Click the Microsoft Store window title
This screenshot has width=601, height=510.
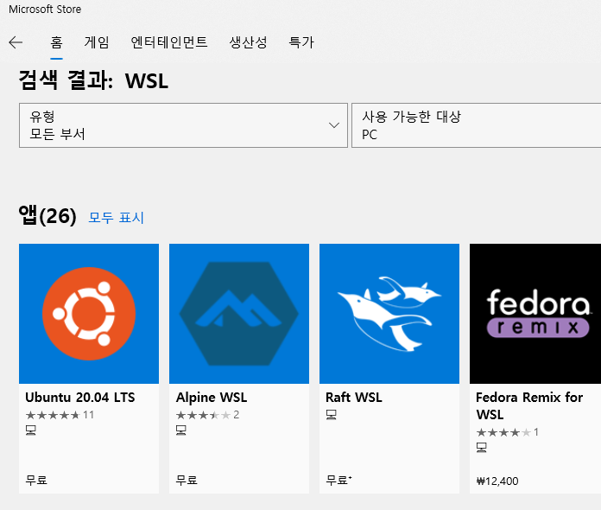(45, 10)
